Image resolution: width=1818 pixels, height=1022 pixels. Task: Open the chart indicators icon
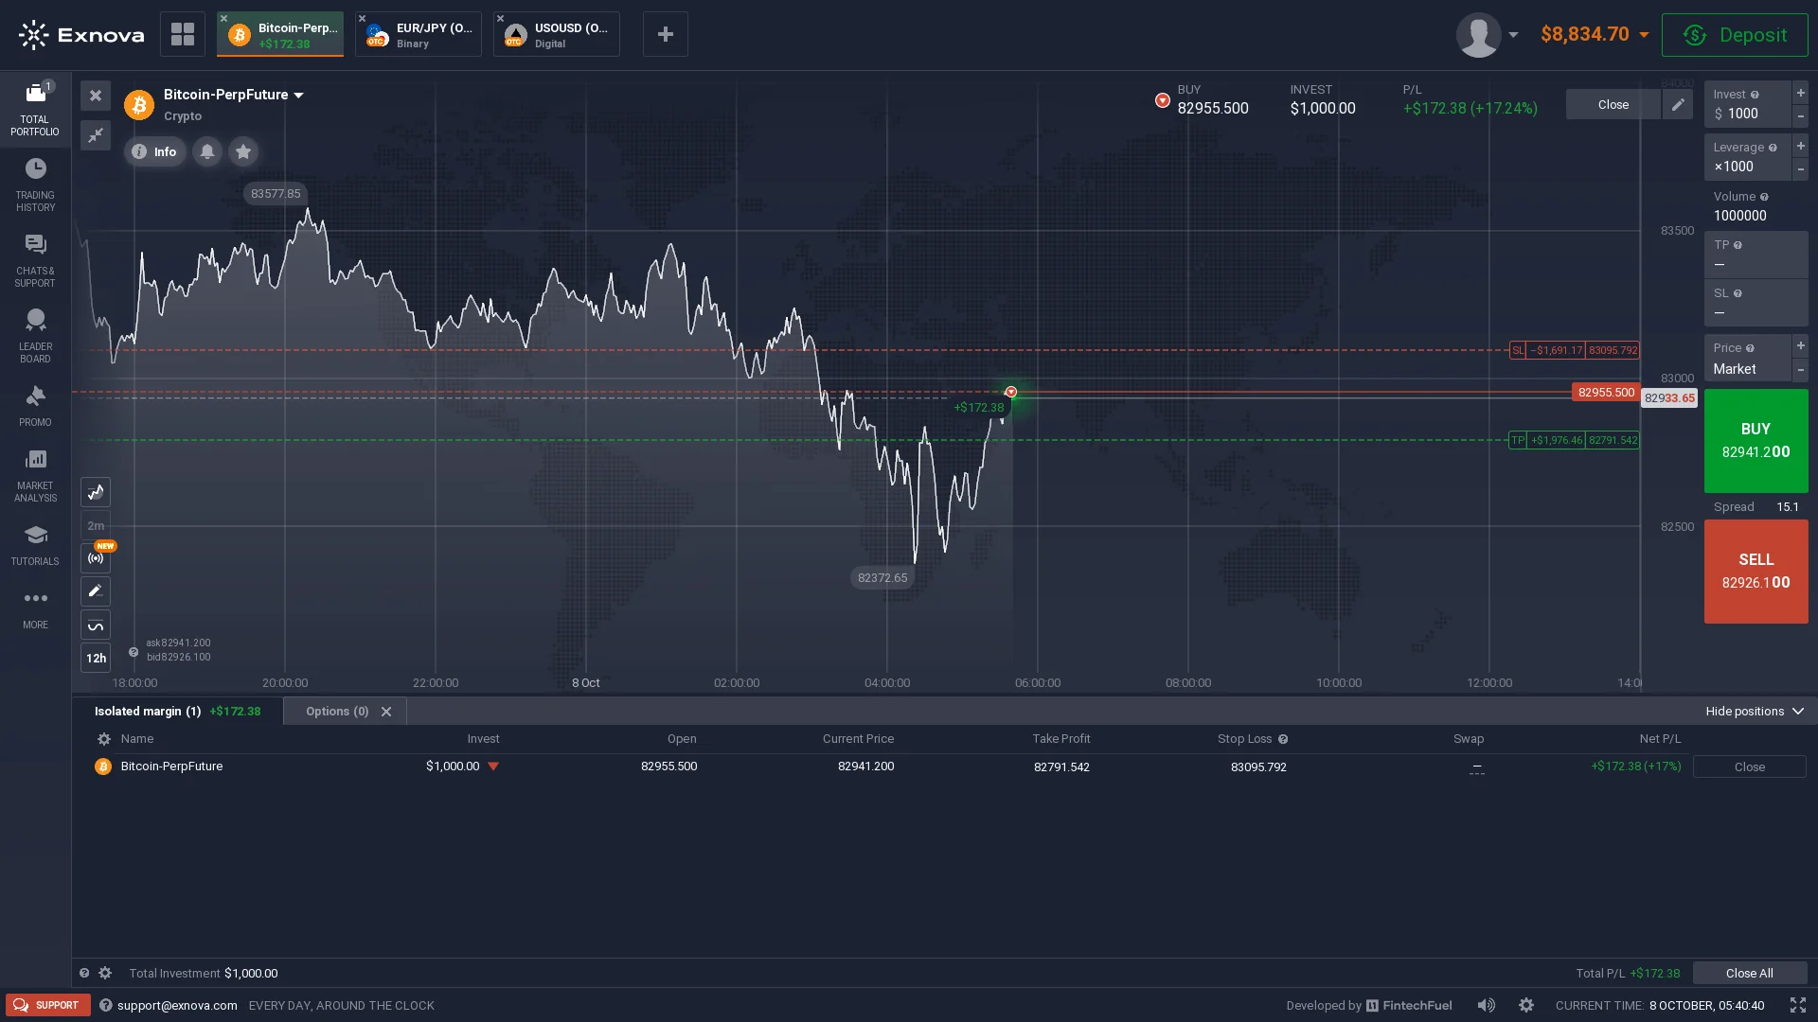(x=96, y=626)
